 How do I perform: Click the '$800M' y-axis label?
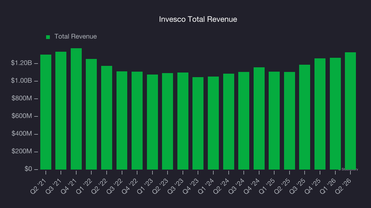(21, 99)
